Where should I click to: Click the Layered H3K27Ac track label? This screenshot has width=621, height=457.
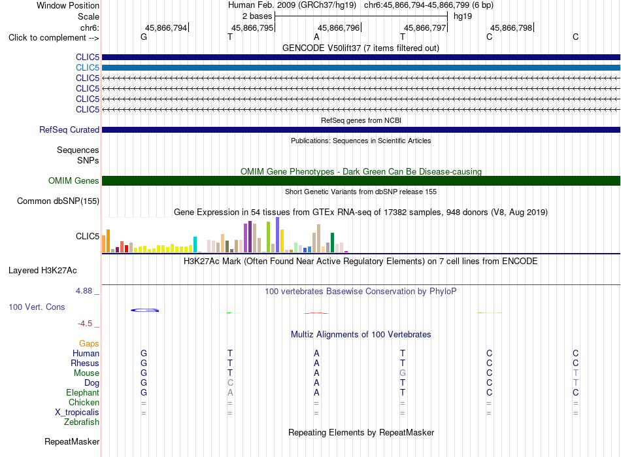pos(42,271)
